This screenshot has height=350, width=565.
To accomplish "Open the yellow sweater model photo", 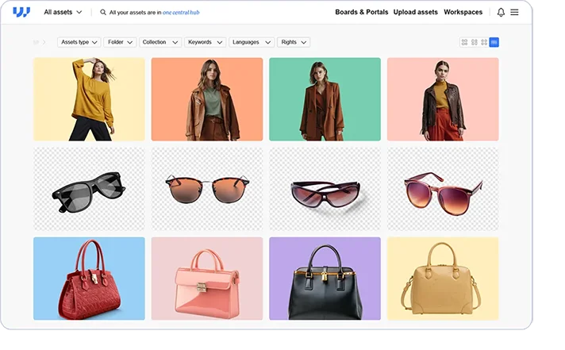I will click(x=89, y=99).
